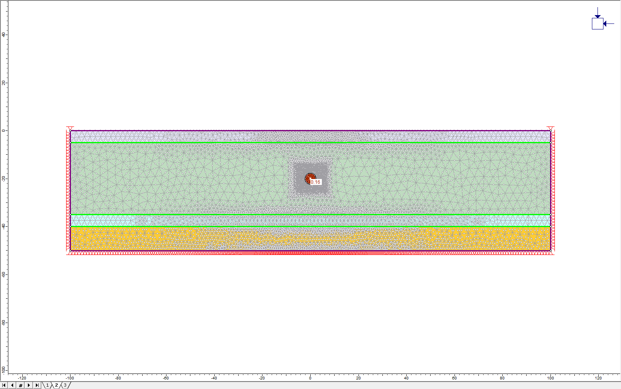Click the # stage selector button
The image size is (621, 389).
[x=21, y=385]
